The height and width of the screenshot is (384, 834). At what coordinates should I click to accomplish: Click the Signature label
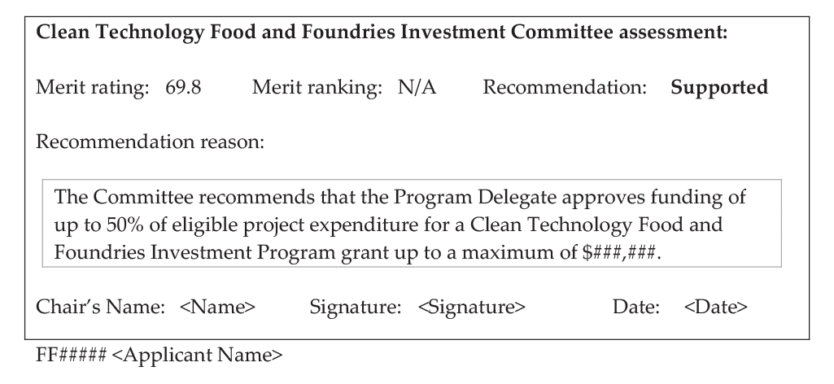(x=356, y=308)
